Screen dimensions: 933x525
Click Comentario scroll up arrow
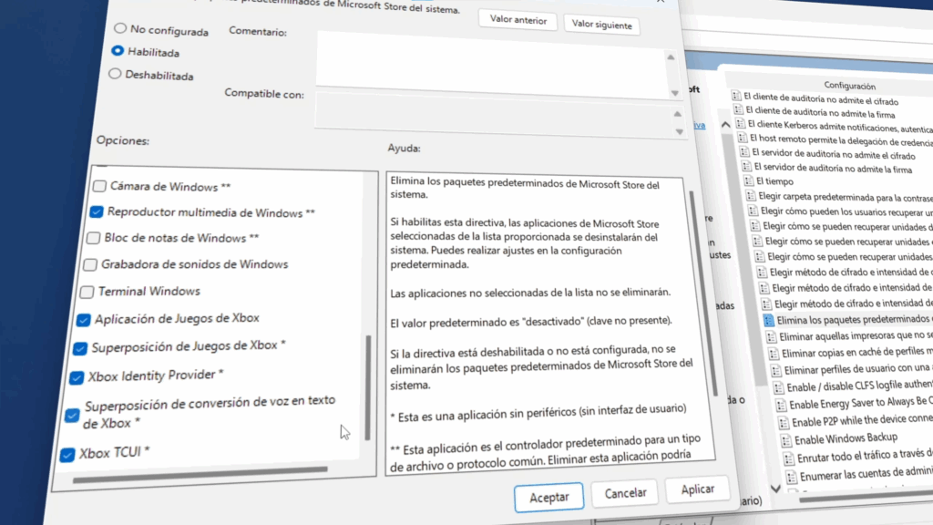(x=671, y=57)
